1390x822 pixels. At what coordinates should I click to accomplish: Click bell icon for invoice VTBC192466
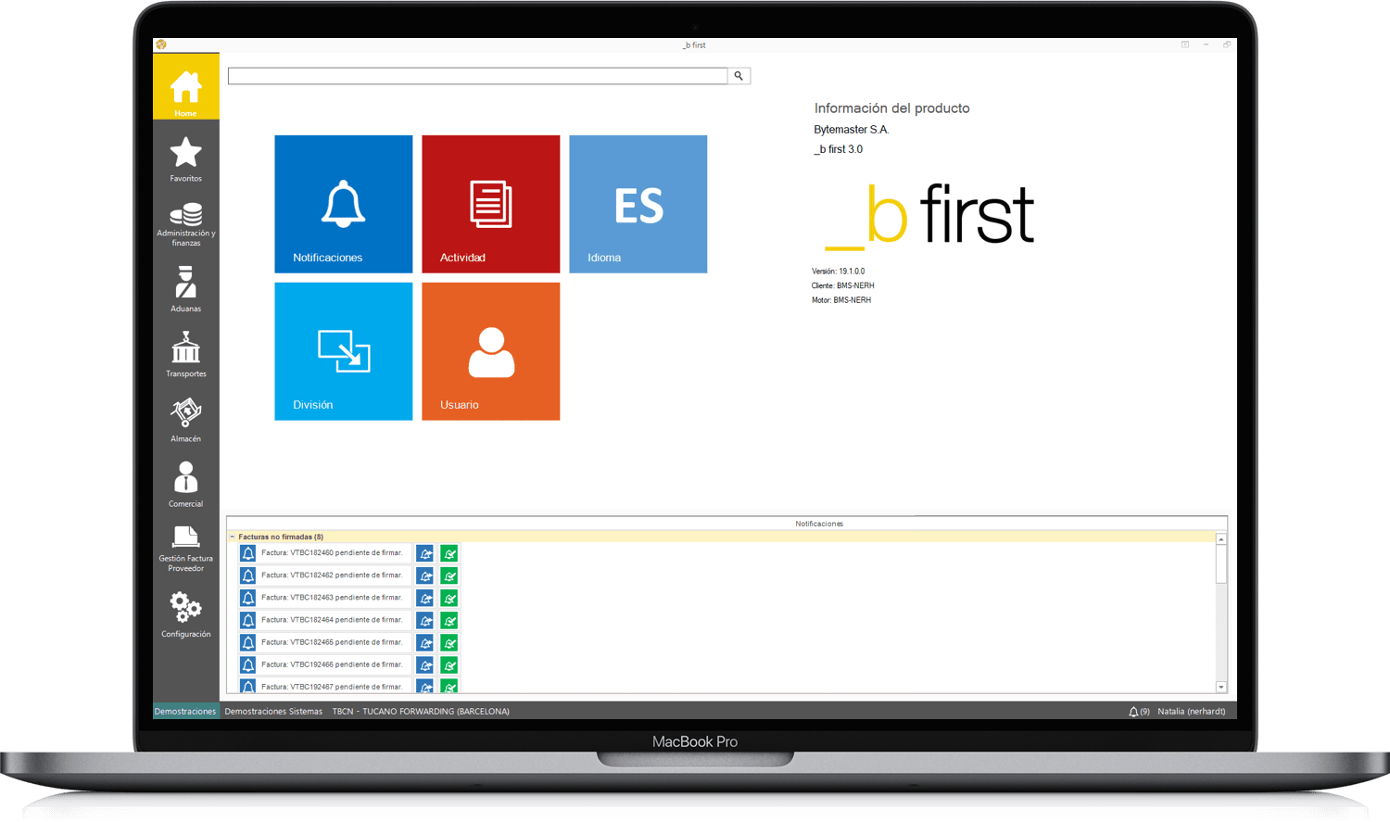pos(247,664)
